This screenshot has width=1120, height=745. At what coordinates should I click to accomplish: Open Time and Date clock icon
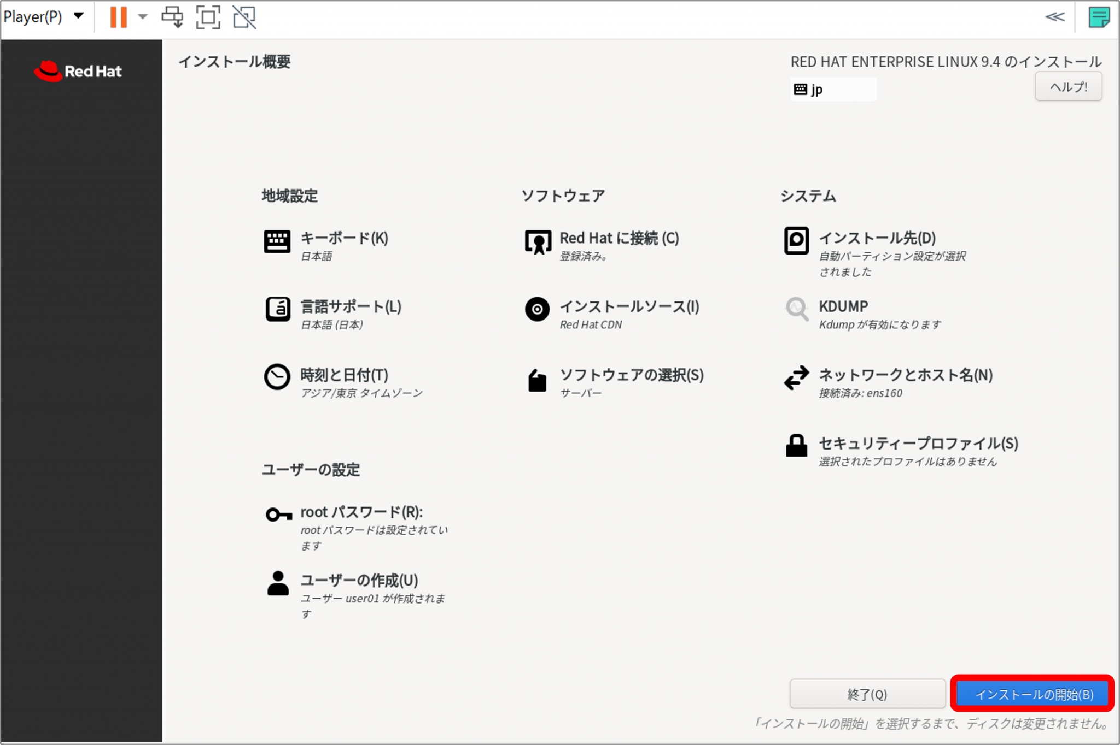277,377
